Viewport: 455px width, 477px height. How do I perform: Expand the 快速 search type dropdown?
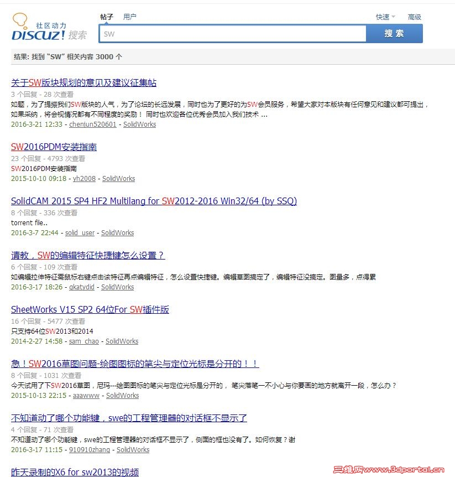[x=383, y=17]
